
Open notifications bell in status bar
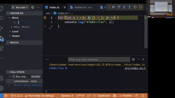pos(143,96)
